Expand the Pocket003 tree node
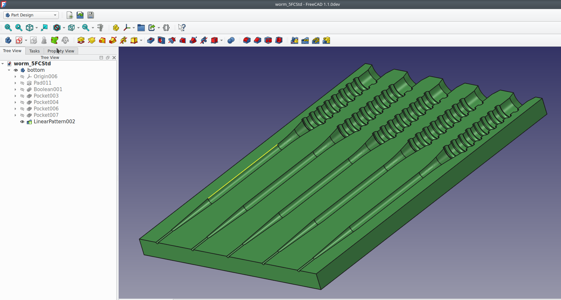The width and height of the screenshot is (561, 300). (x=15, y=96)
